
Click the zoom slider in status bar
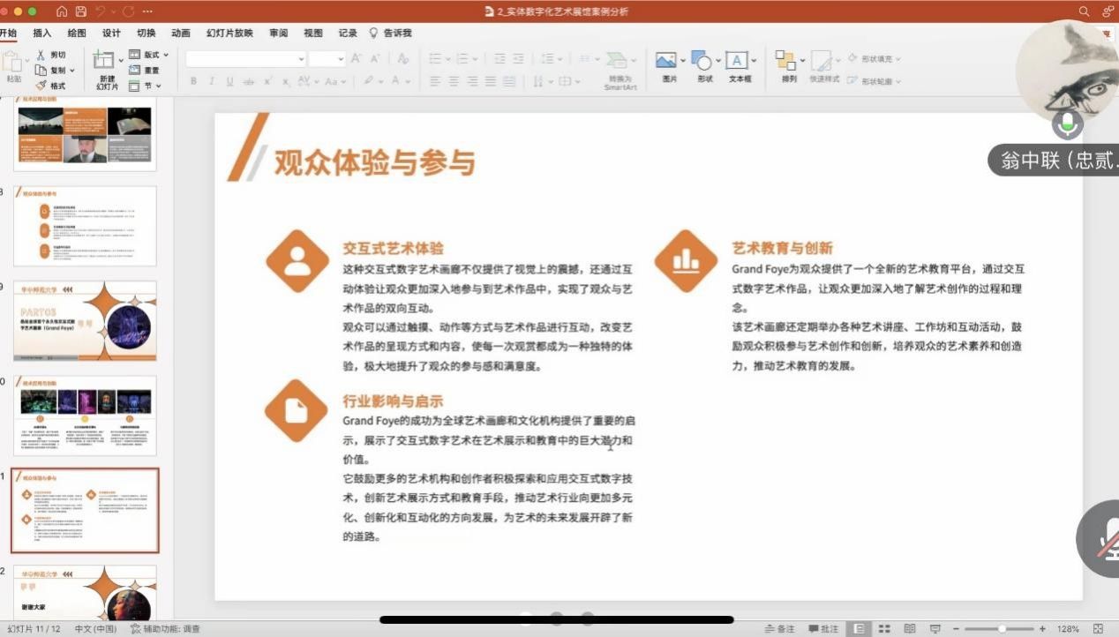click(x=1003, y=629)
